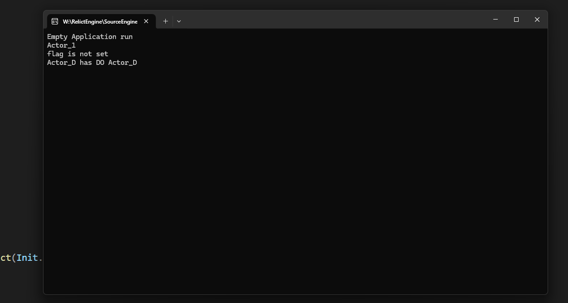Click the word "Empty" in the first output line
This screenshot has height=303, width=568.
coord(57,37)
